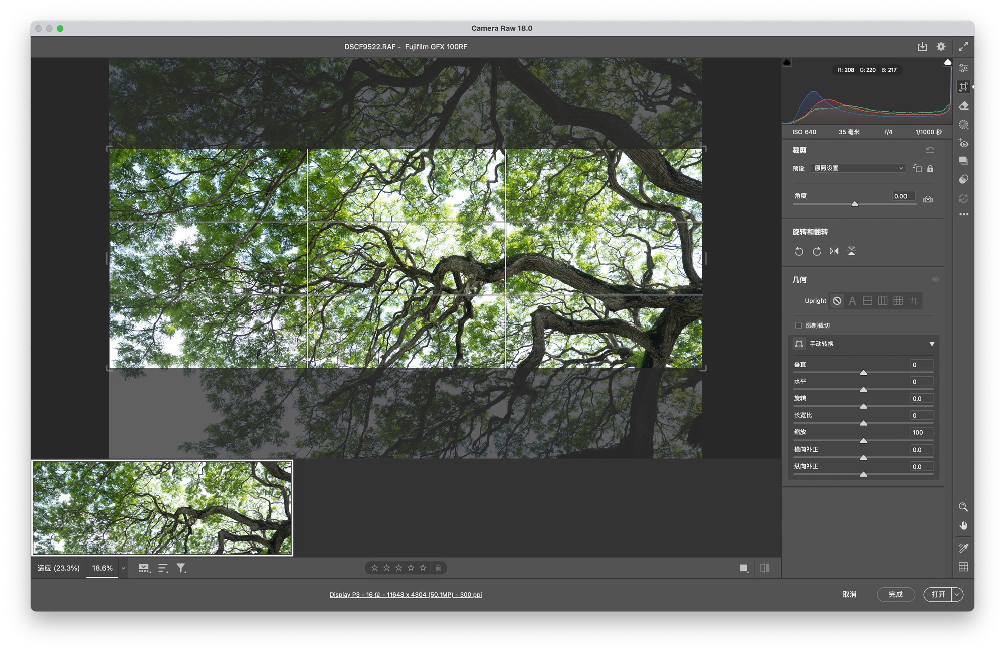Open the Red Eye removal tool
This screenshot has height=652, width=1005.
tap(963, 143)
